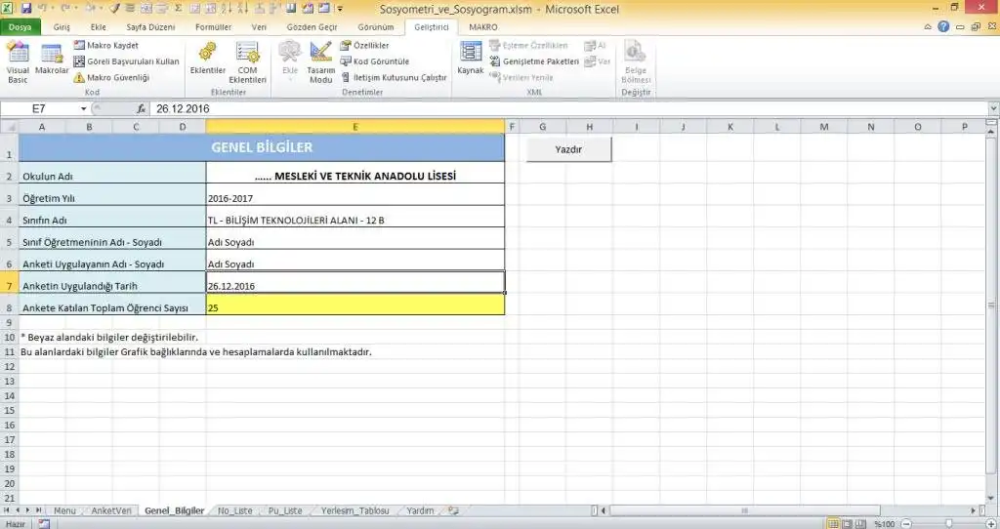This screenshot has height=529, width=1000.
Task: Open the Undo history dropdown arrow
Action: (x=51, y=8)
